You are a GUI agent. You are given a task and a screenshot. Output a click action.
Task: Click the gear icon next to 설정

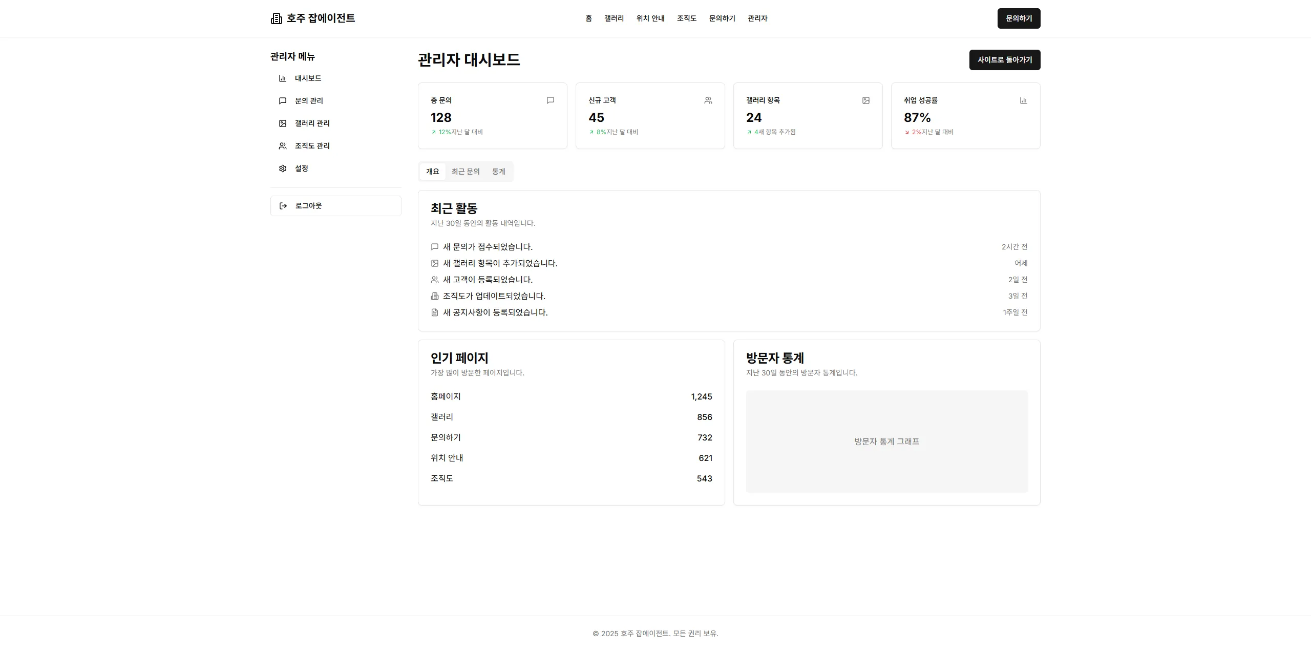pyautogui.click(x=283, y=169)
